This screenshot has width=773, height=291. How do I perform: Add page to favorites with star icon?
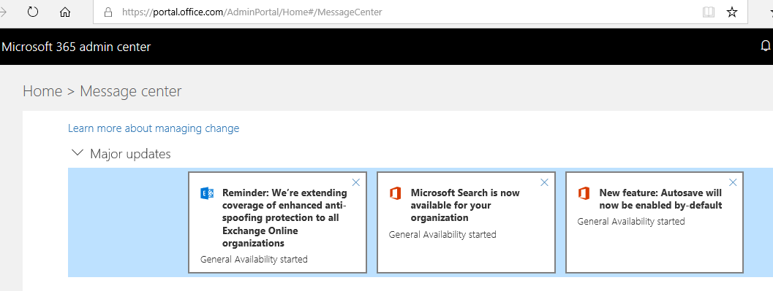pos(732,12)
